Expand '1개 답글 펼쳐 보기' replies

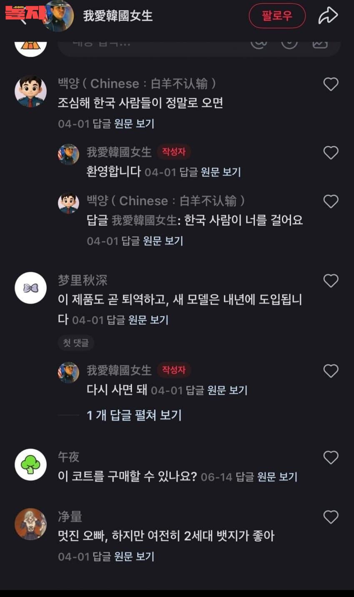(134, 415)
